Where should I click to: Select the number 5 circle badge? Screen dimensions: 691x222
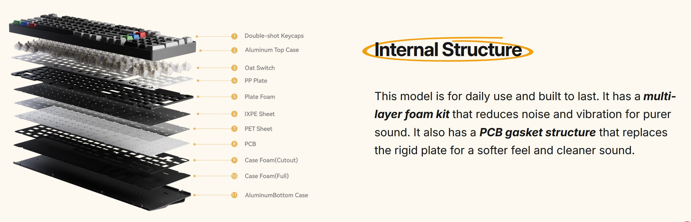[x=234, y=97]
